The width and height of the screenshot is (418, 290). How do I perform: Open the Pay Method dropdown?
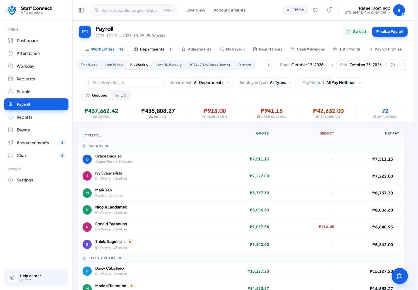pos(332,83)
